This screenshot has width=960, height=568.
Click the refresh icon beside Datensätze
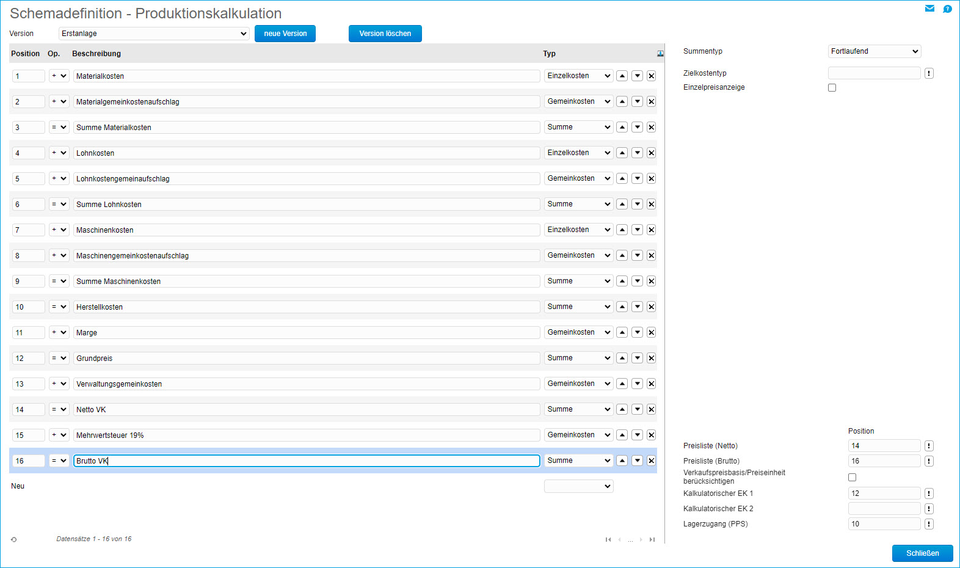(13, 539)
